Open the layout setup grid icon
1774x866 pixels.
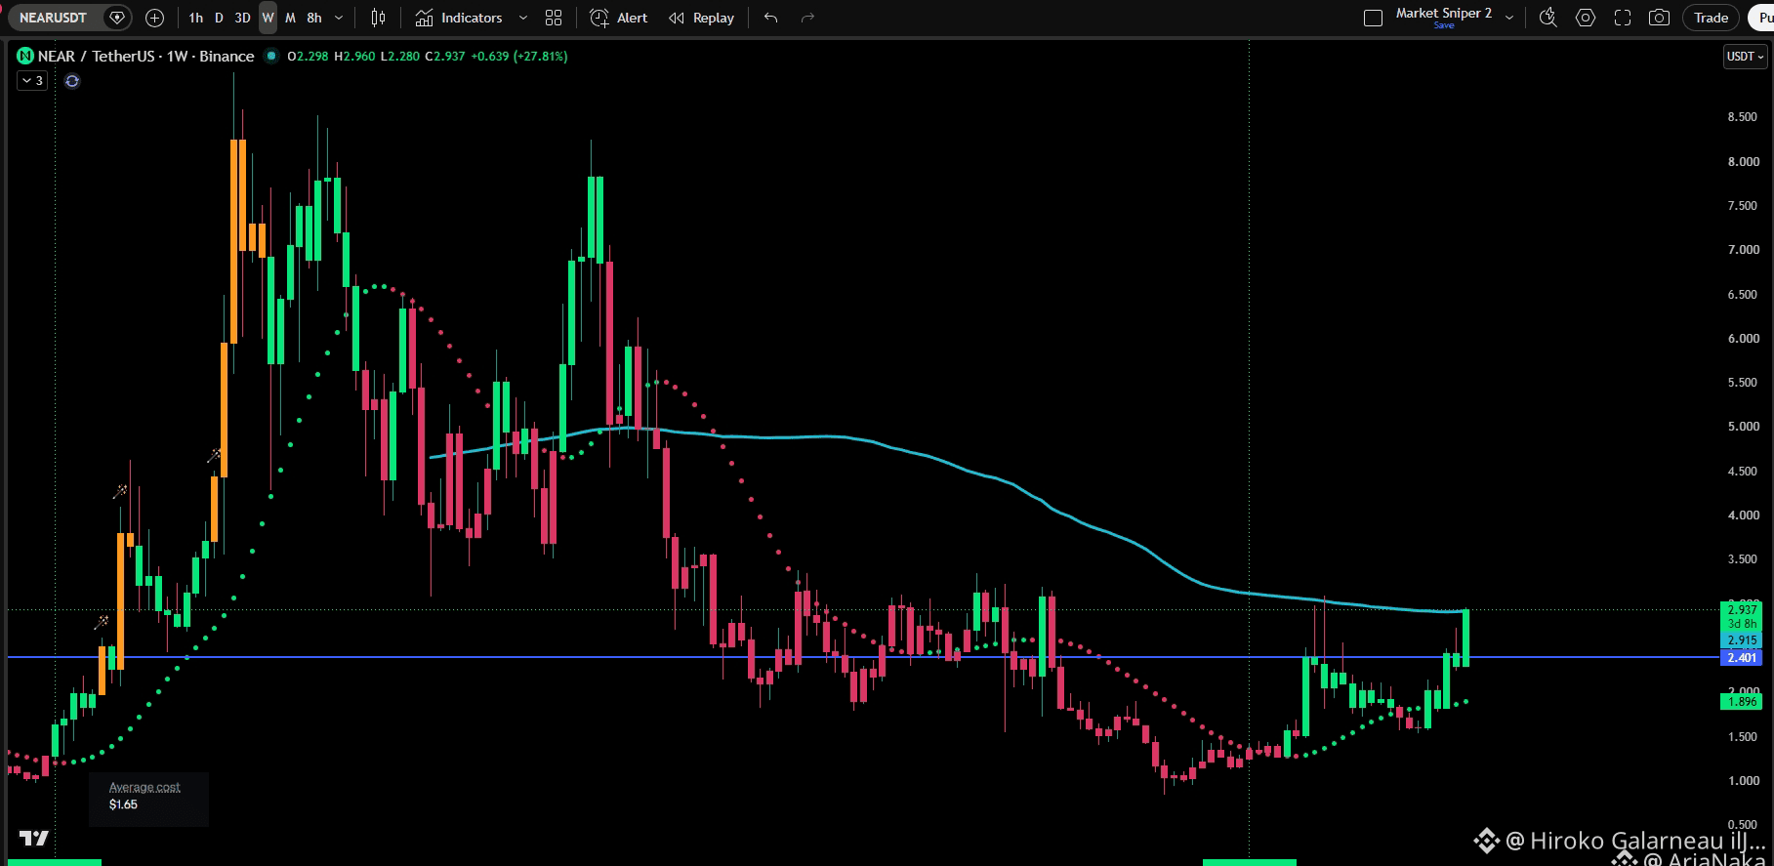(x=554, y=18)
